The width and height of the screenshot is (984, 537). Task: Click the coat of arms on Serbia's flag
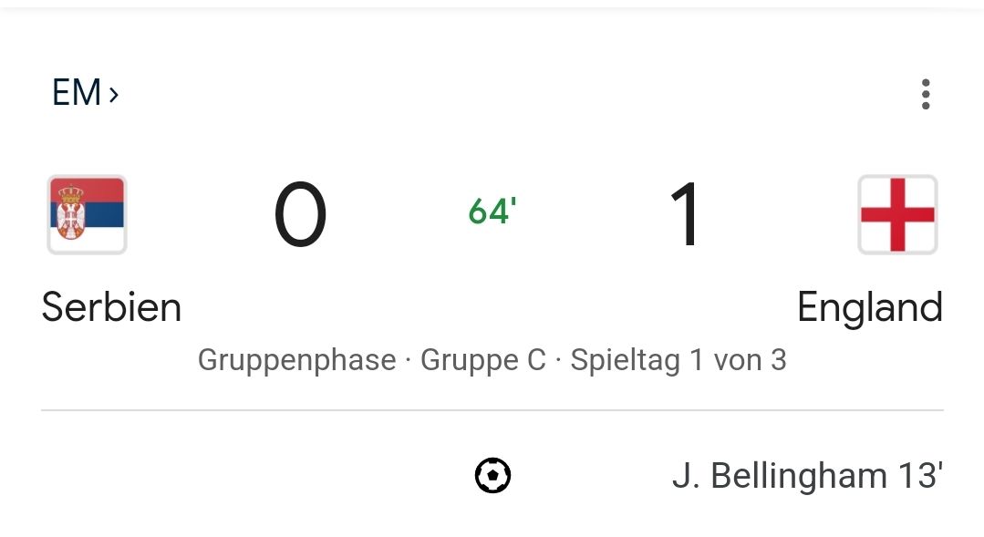[x=70, y=213]
